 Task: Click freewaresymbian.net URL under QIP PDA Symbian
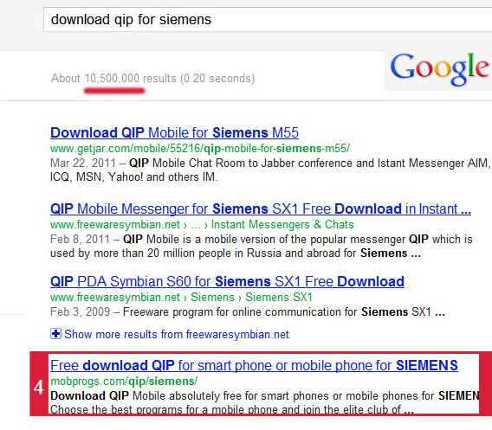pos(115,297)
